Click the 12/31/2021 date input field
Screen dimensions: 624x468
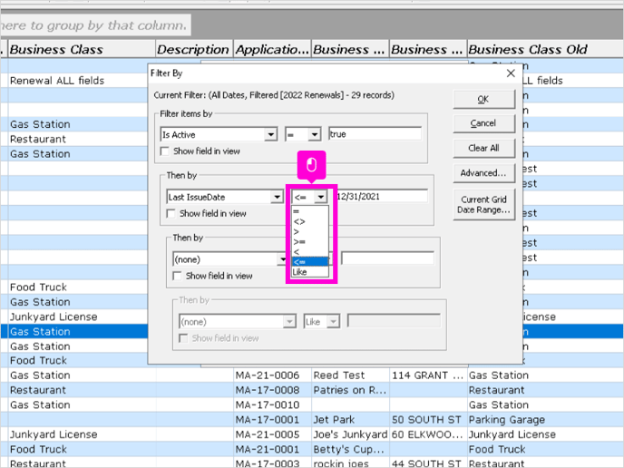pos(382,196)
